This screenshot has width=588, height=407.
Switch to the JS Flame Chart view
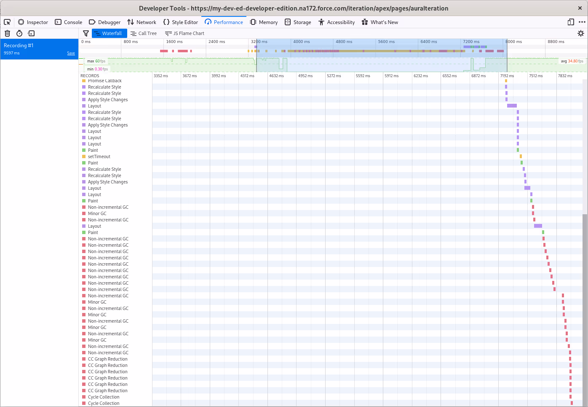184,33
